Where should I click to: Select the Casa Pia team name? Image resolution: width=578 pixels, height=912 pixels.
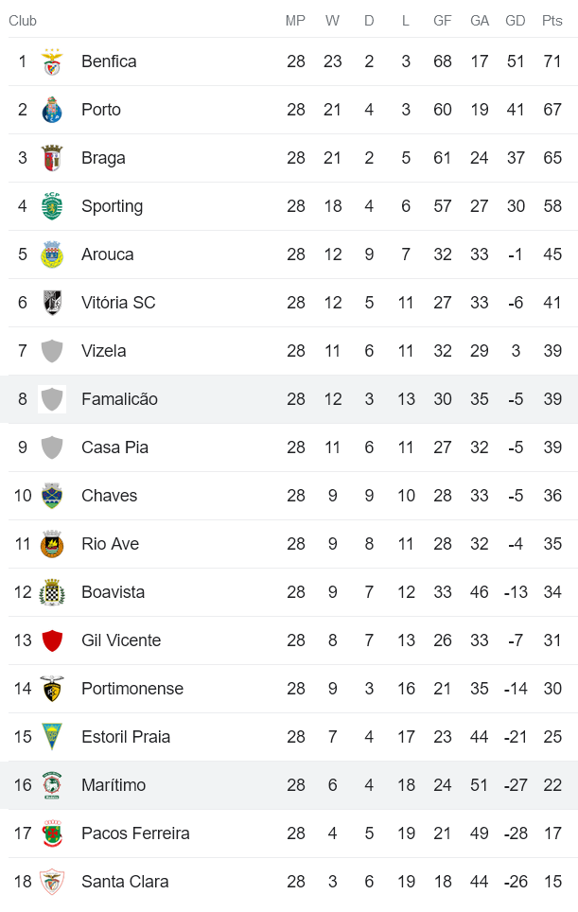tap(114, 447)
